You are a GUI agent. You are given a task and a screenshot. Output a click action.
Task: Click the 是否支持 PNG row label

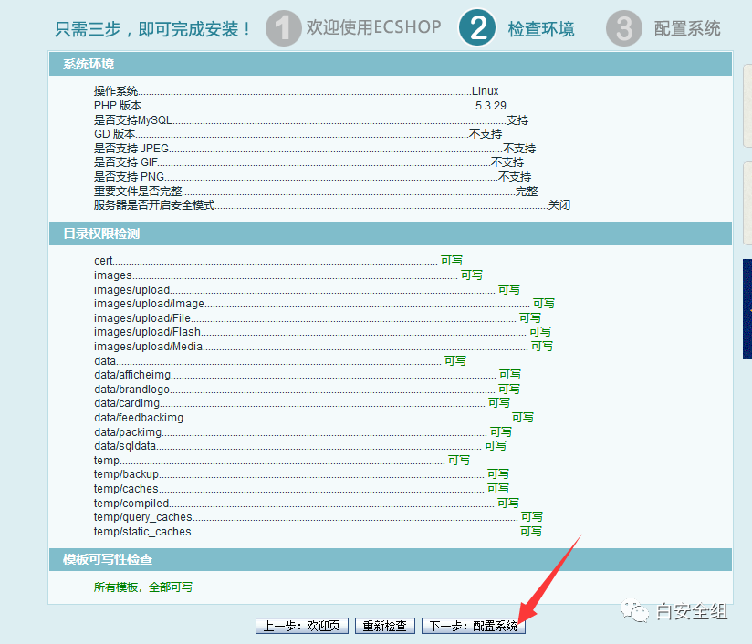pos(129,176)
